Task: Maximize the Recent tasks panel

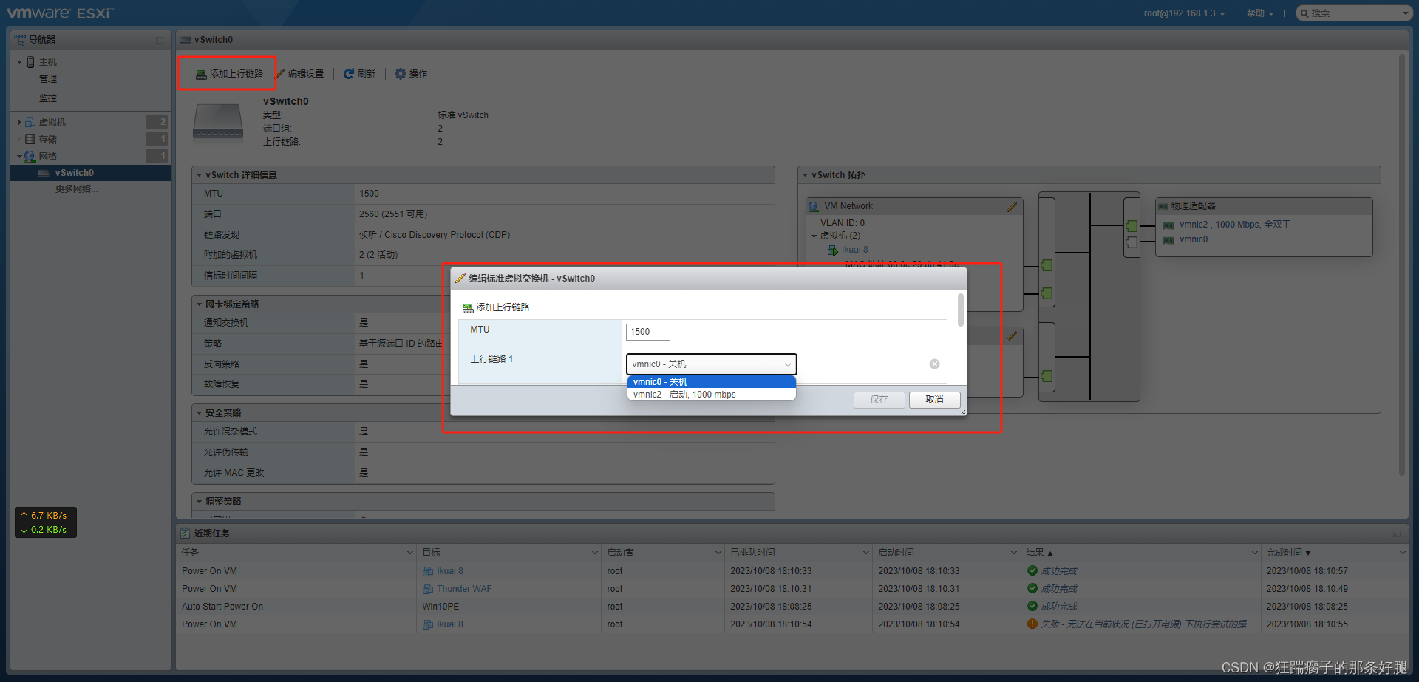Action: click(x=1397, y=533)
